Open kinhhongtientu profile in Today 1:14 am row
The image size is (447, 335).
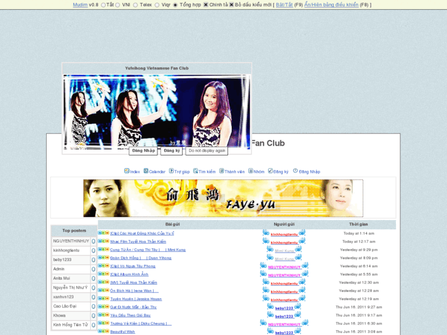point(284,234)
